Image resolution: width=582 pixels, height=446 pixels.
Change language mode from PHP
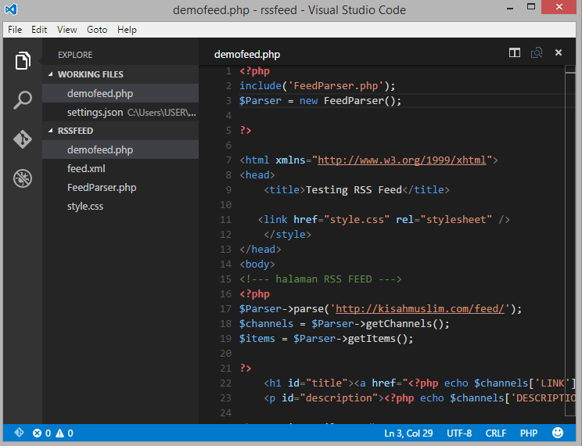[x=529, y=433]
